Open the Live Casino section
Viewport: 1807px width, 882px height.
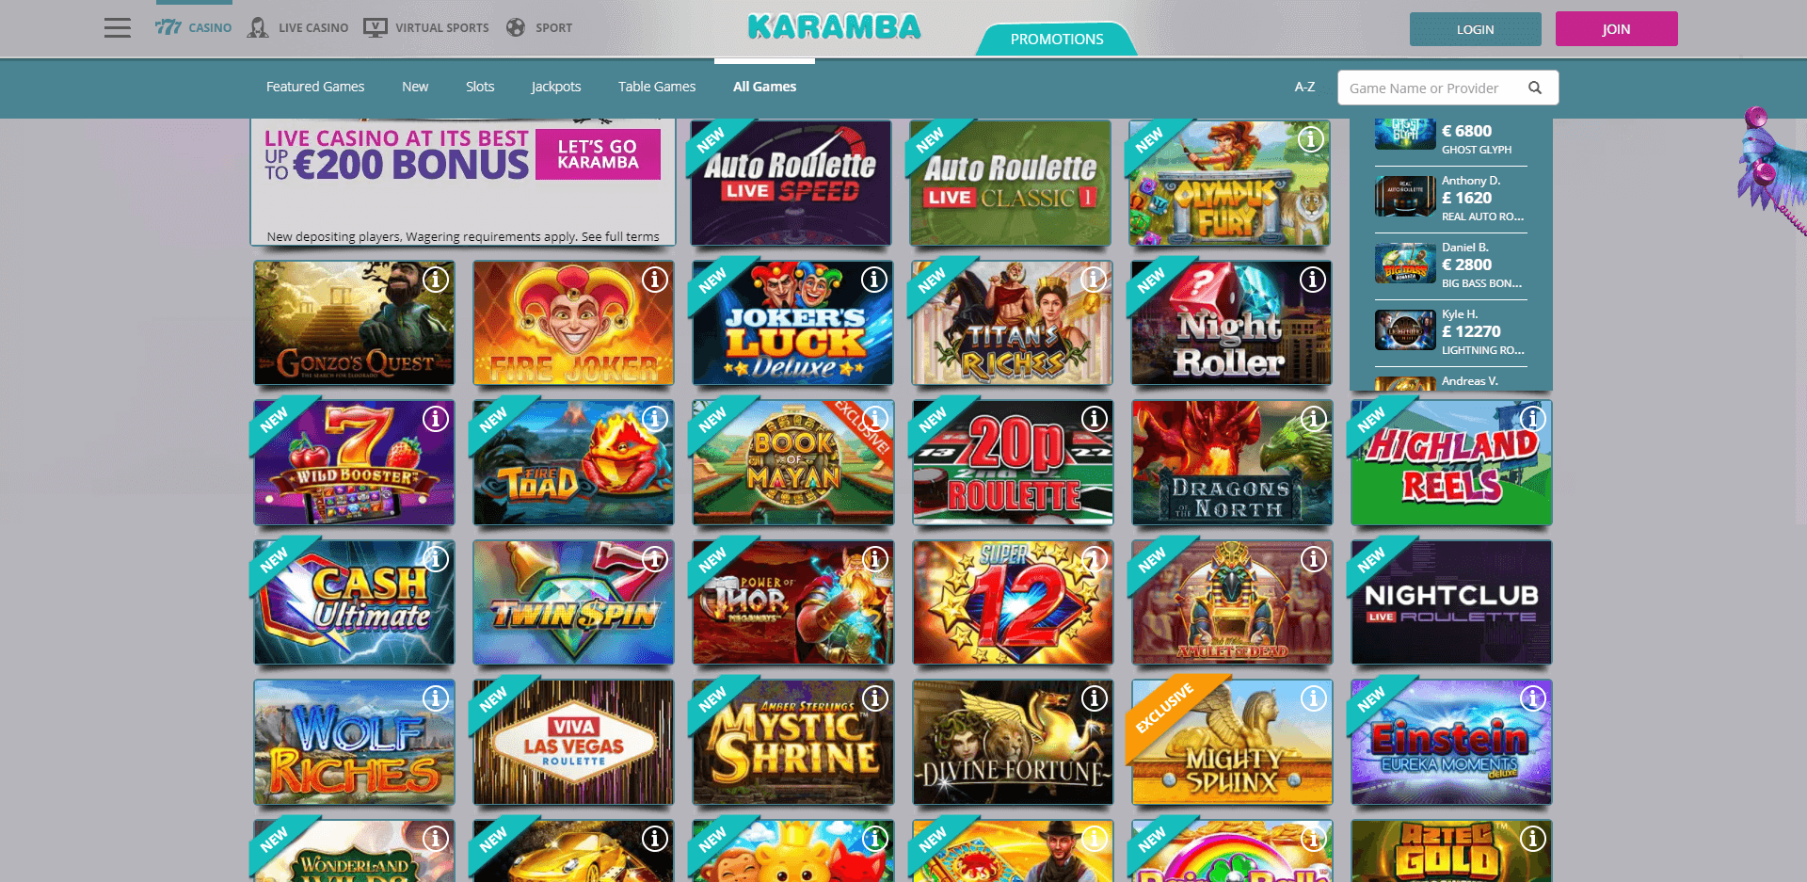297,28
